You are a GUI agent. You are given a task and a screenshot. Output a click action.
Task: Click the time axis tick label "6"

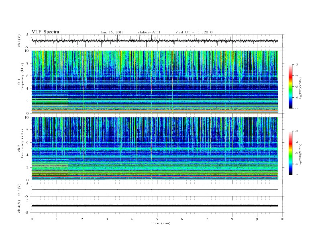pos(182,219)
